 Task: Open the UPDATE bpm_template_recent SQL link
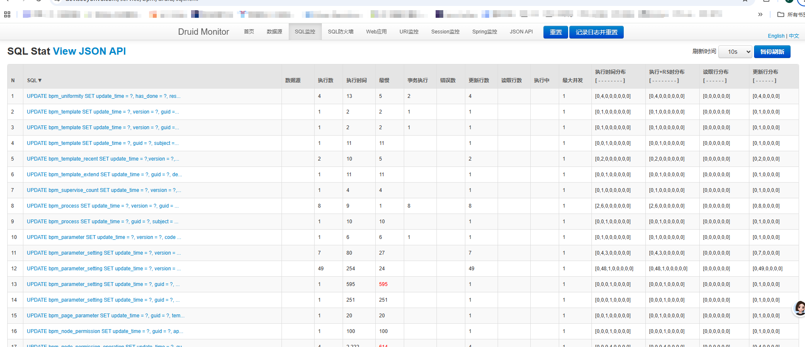pos(103,159)
